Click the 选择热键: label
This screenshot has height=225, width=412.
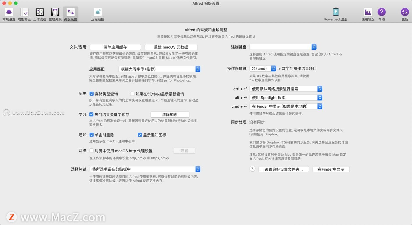tap(79, 169)
